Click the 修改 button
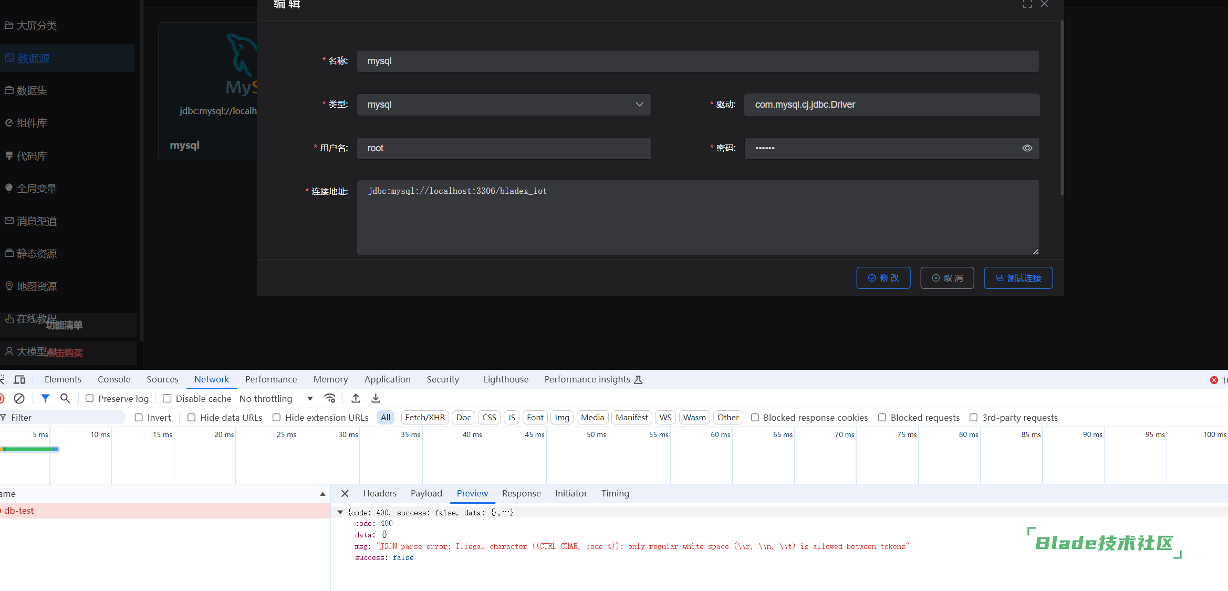This screenshot has width=1228, height=591. (883, 278)
